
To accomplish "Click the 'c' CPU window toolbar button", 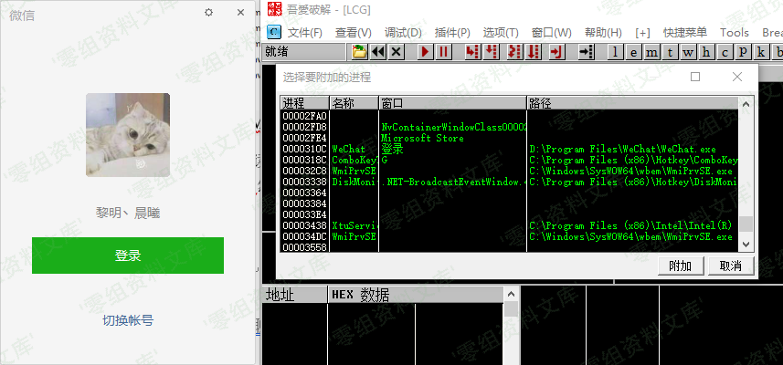I will [x=726, y=52].
